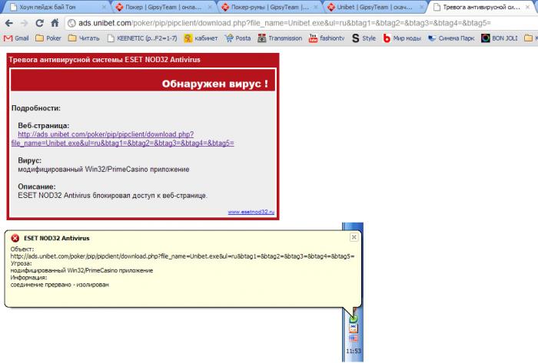Reload the page with the refresh icon

39,23
